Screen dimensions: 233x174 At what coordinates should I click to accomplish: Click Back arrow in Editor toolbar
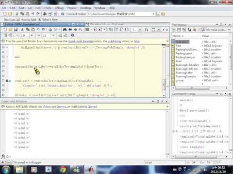(x=70, y=29)
